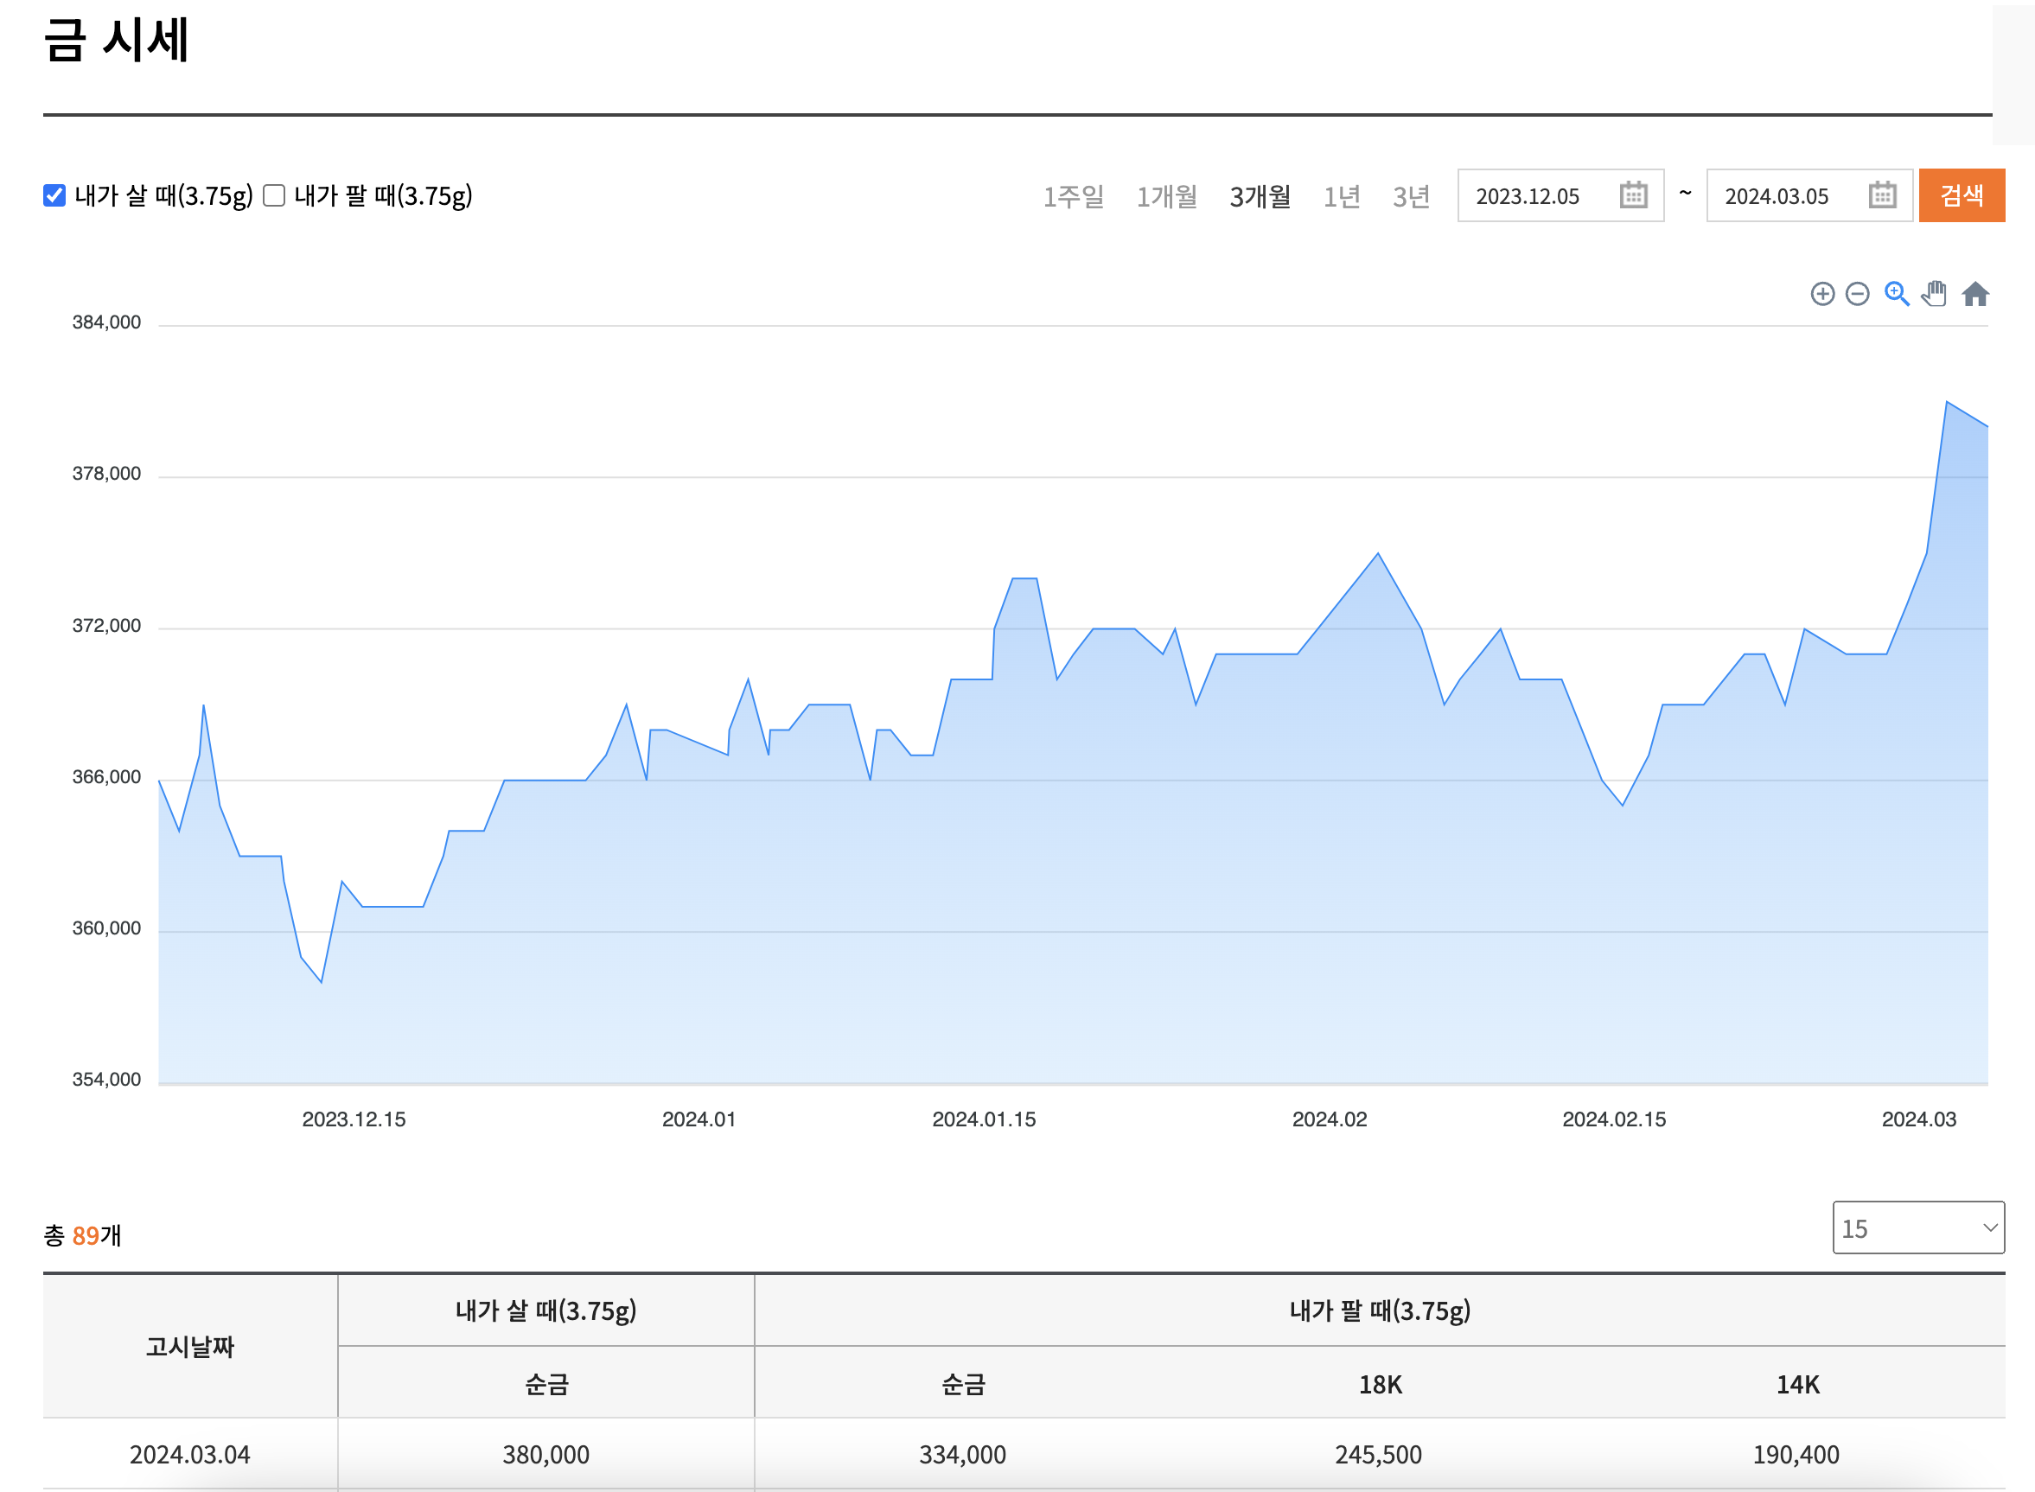Check the 내가 팔 때(3.75g) checkbox

coord(274,195)
